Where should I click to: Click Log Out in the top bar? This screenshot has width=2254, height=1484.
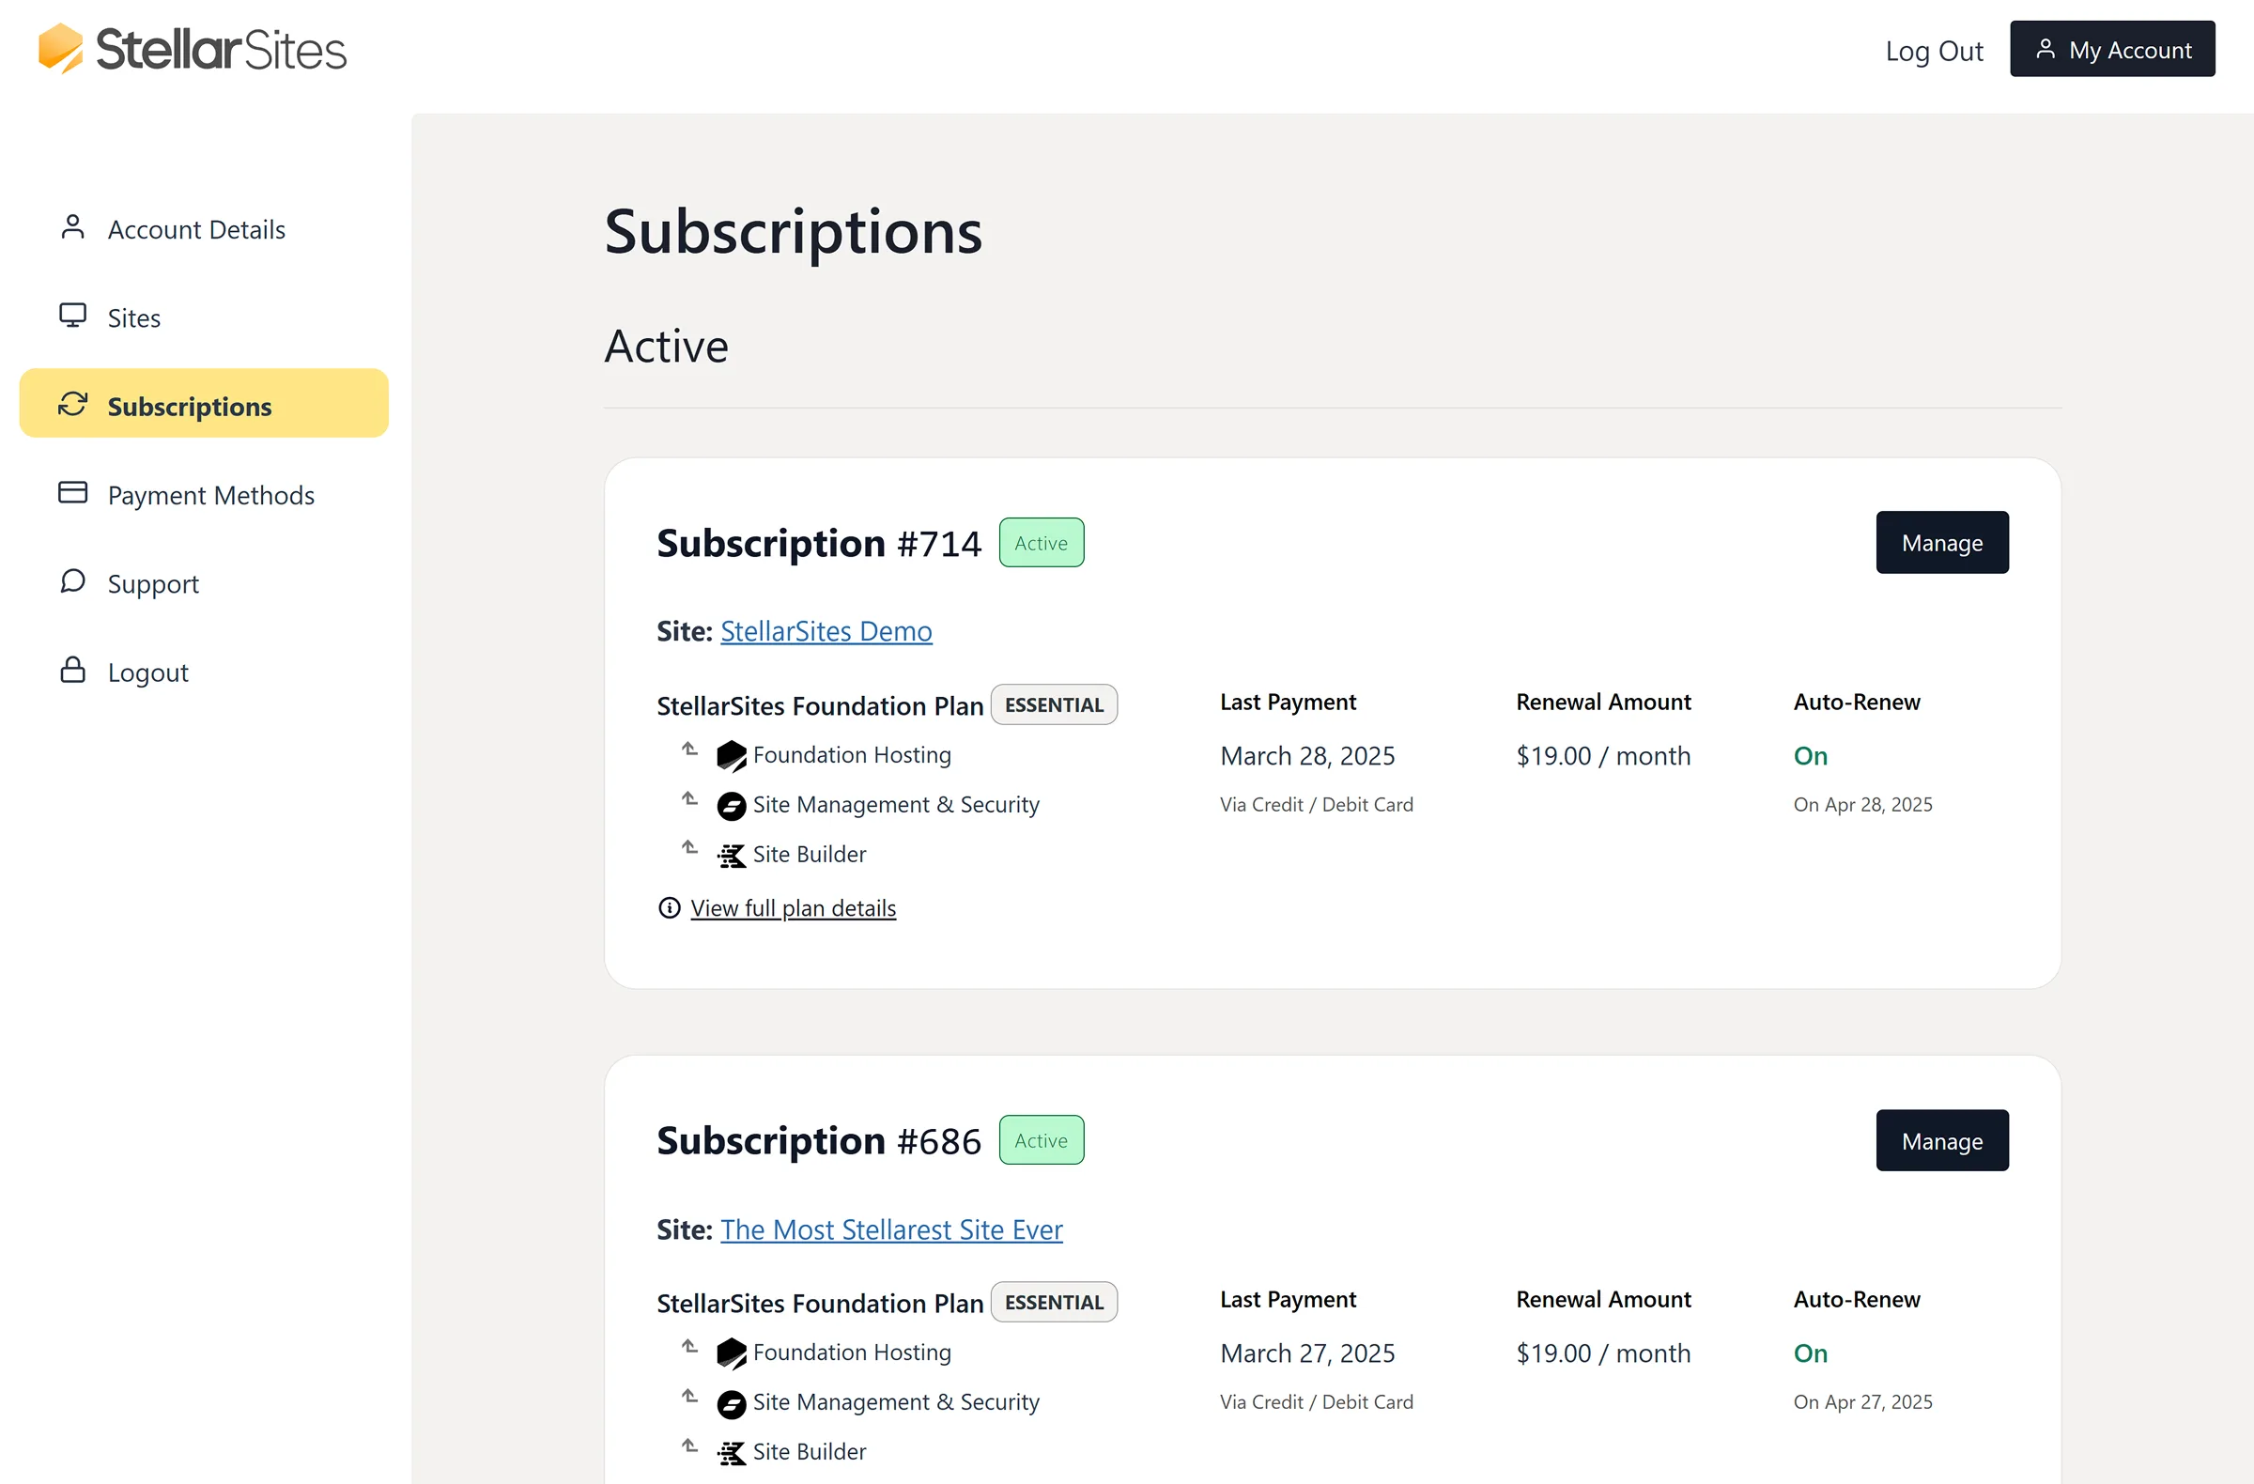pos(1933,49)
